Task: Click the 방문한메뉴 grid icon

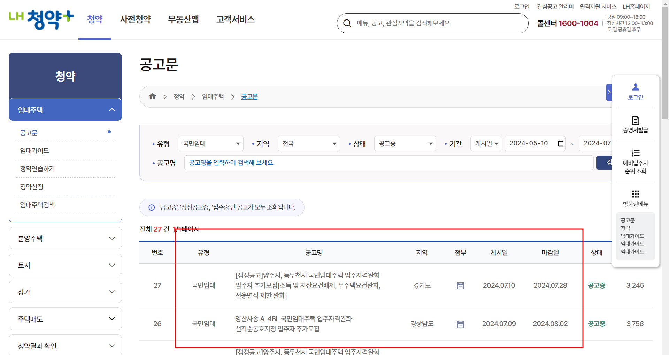Action: pyautogui.click(x=635, y=194)
